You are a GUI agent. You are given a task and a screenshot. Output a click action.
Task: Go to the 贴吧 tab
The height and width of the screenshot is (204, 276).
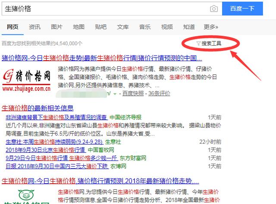click(100, 27)
